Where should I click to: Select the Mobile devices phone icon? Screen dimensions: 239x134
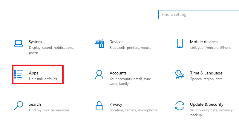(180, 43)
